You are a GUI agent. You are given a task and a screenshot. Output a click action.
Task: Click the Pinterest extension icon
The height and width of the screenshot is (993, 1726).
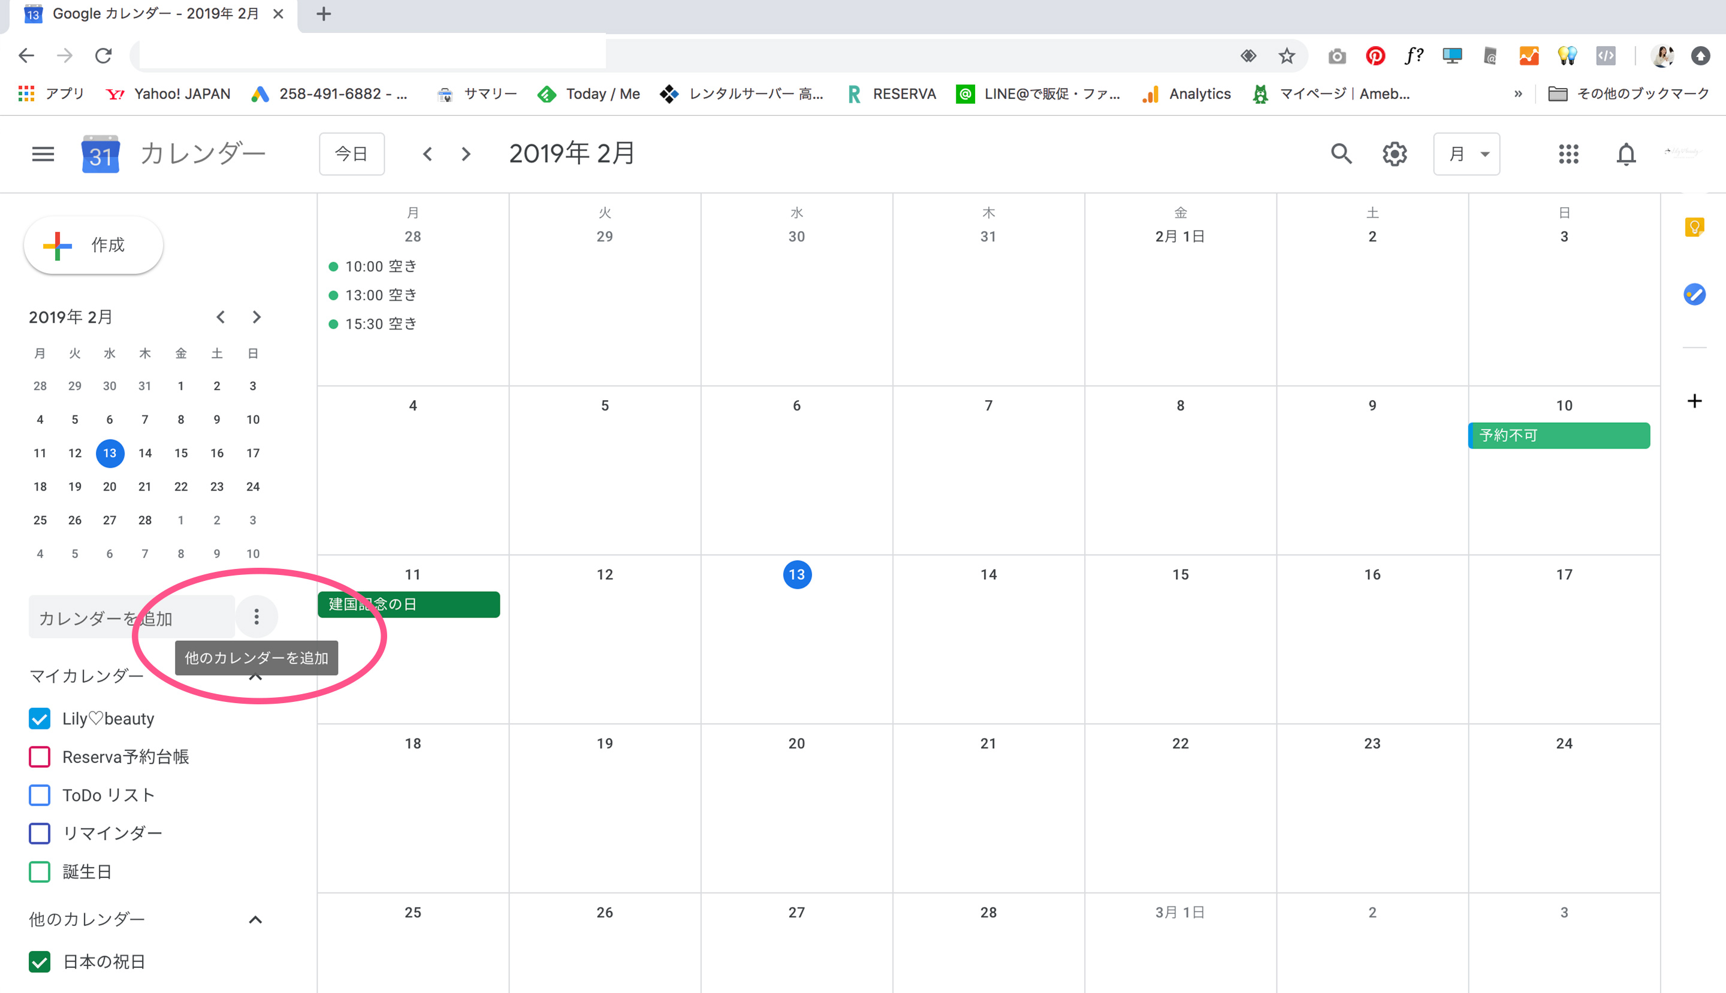1375,56
